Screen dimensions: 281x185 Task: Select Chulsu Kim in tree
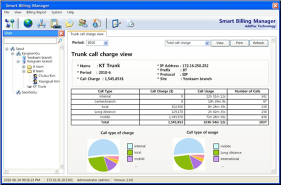47,76
